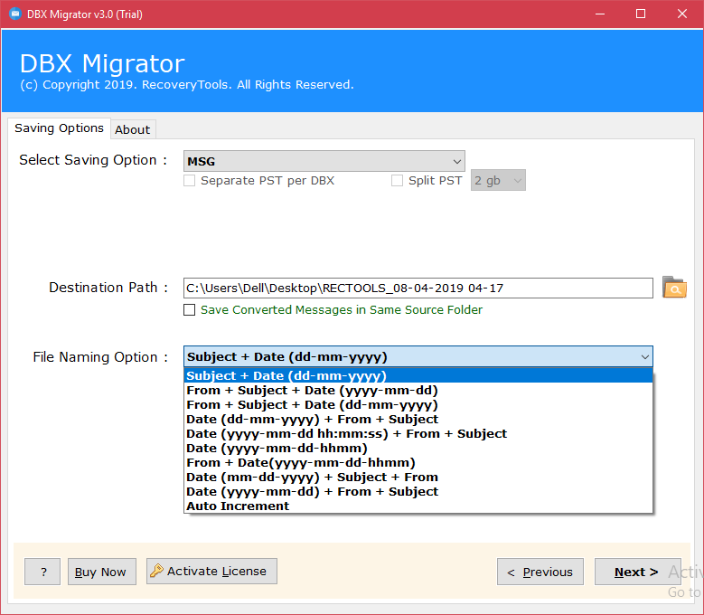704x615 pixels.
Task: Open the Select Saving Option MSG dropdown
Action: [324, 161]
